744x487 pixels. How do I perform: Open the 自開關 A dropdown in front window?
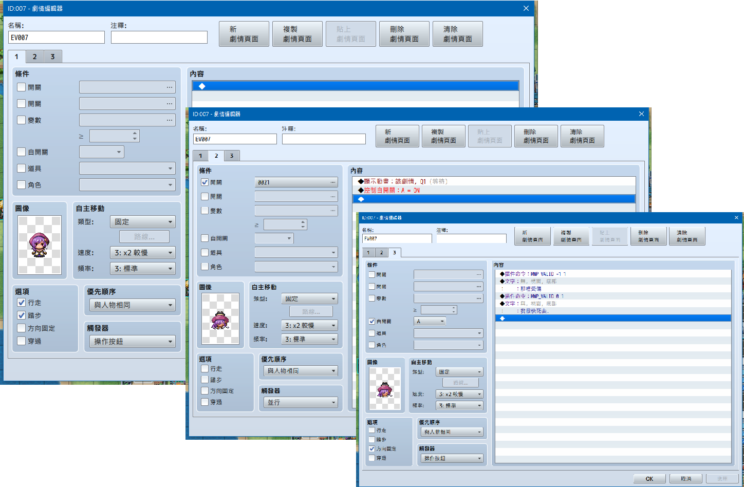(430, 322)
